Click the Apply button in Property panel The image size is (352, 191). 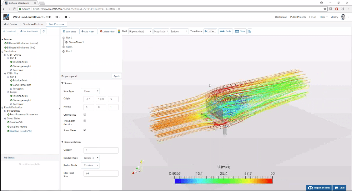click(x=116, y=76)
